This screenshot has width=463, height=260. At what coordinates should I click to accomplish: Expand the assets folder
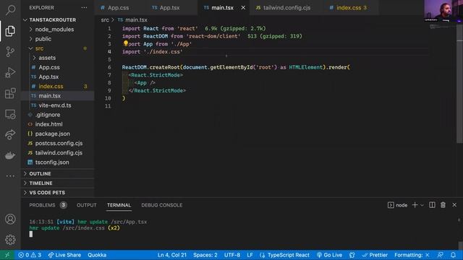(58, 58)
